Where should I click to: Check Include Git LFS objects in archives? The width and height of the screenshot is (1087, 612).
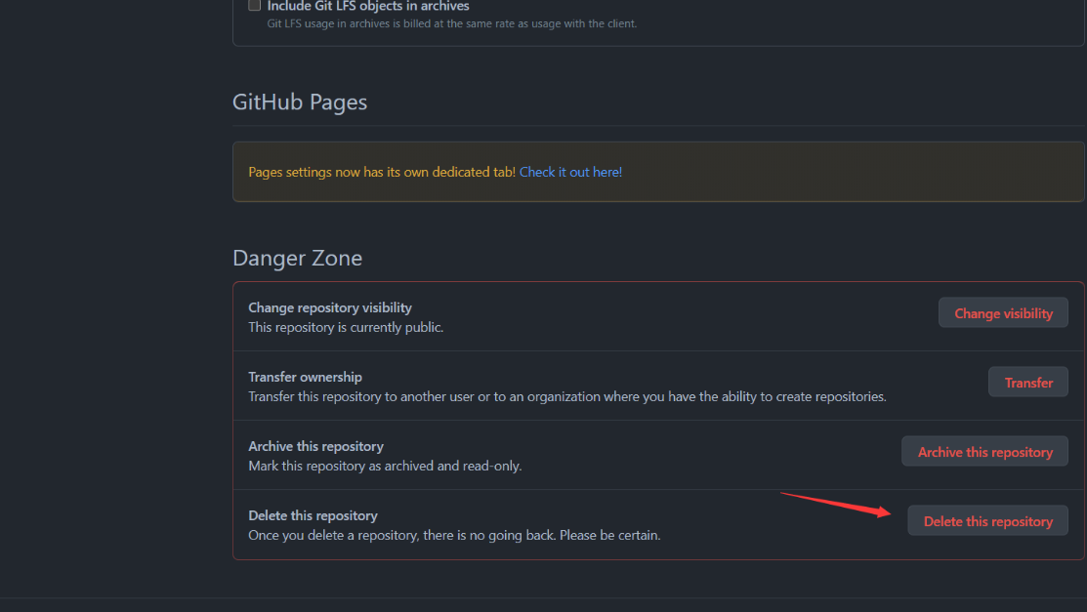click(x=255, y=6)
